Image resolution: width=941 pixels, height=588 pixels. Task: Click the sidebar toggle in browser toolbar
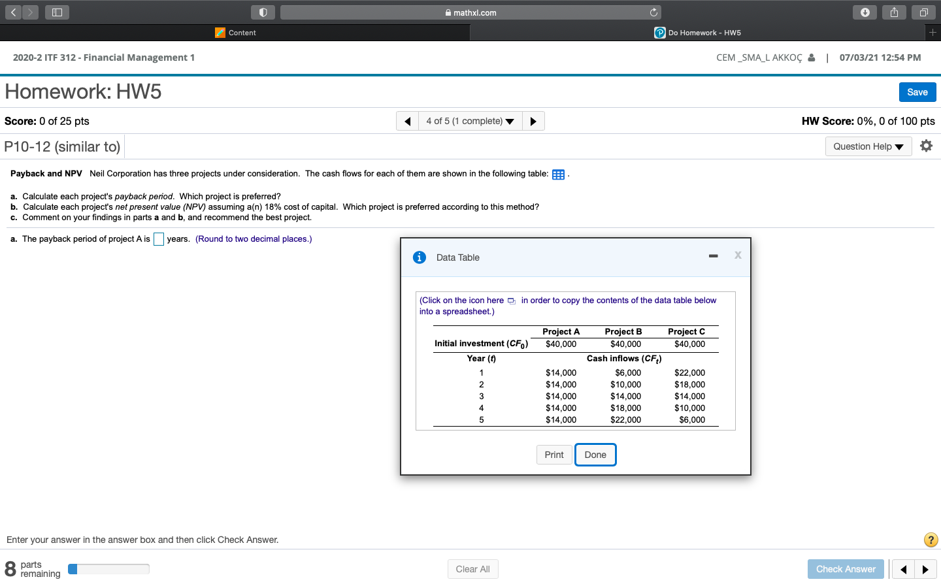pyautogui.click(x=57, y=12)
